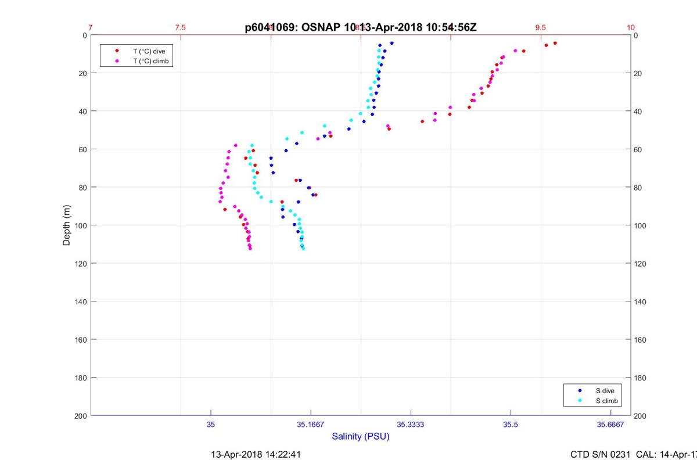Viewport: 697px width, 467px height.
Task: Click the right depth tick label 100
Action: coord(641,225)
